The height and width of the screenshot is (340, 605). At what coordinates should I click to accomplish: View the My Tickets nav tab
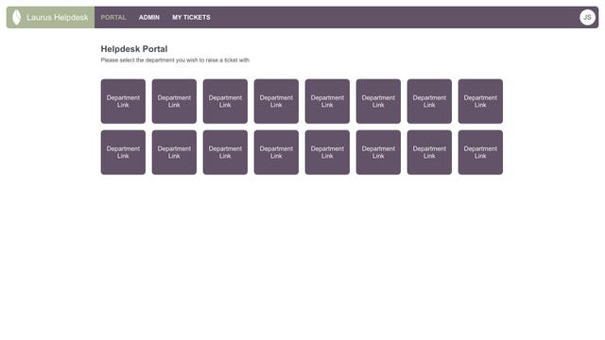pyautogui.click(x=191, y=17)
